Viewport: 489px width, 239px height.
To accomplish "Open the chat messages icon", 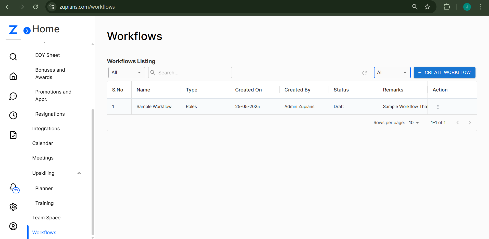I will coord(13,96).
